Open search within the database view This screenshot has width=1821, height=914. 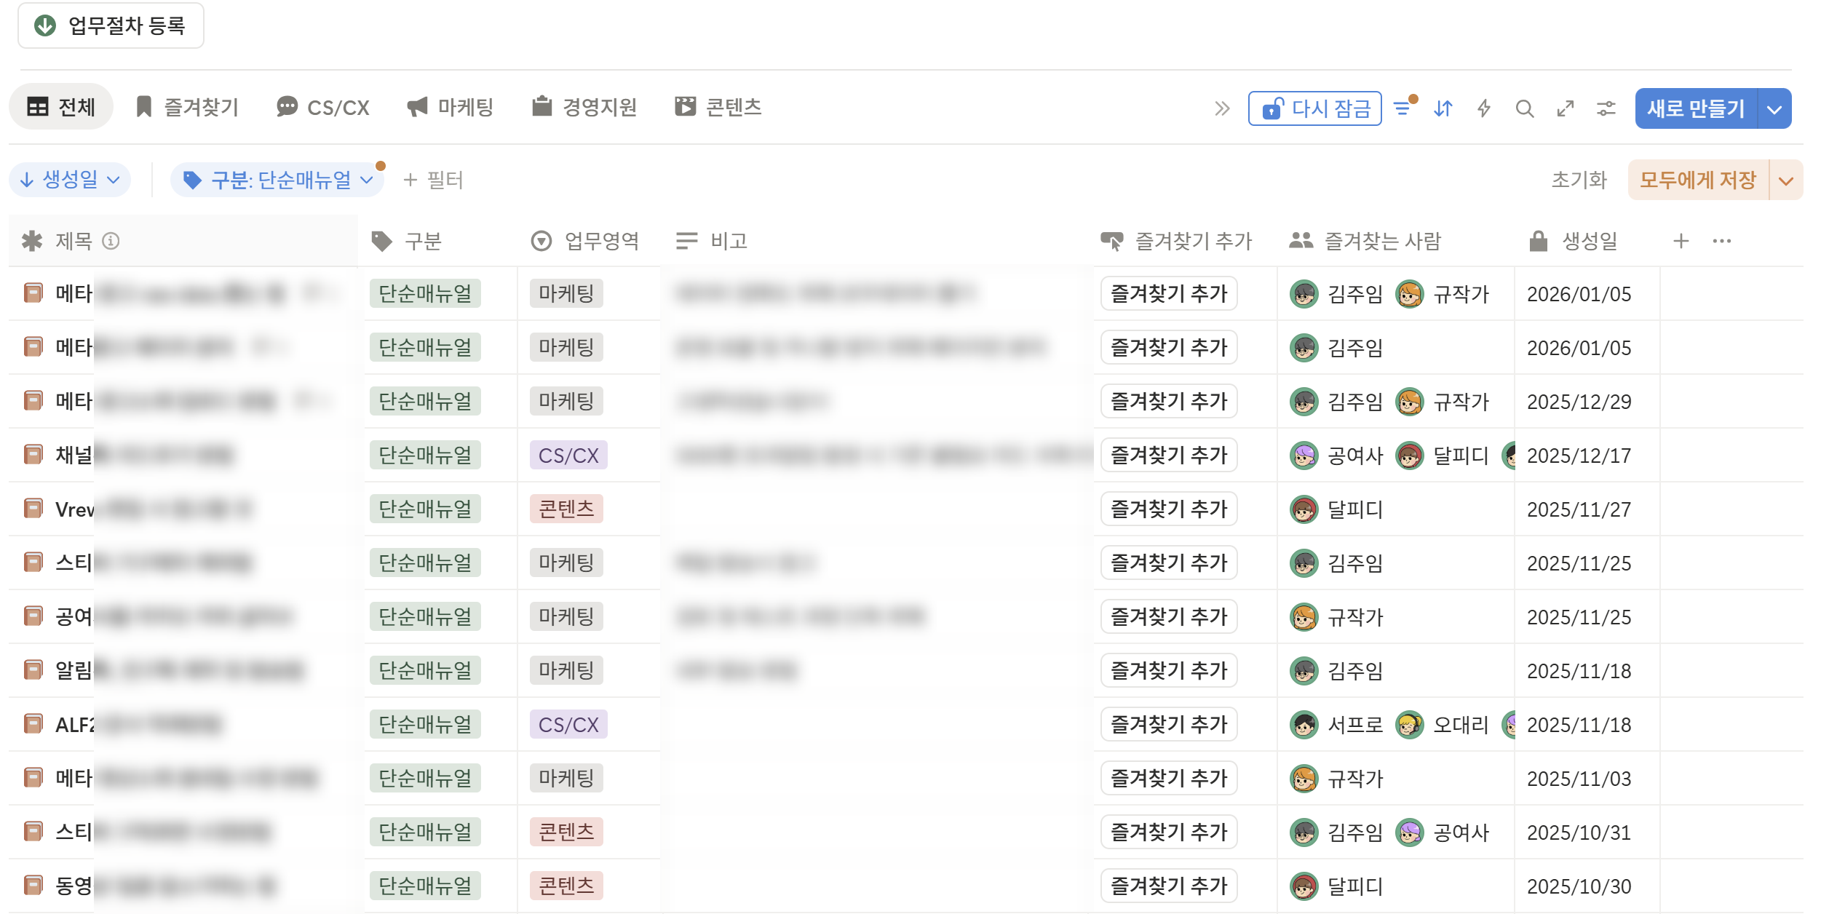point(1525,108)
